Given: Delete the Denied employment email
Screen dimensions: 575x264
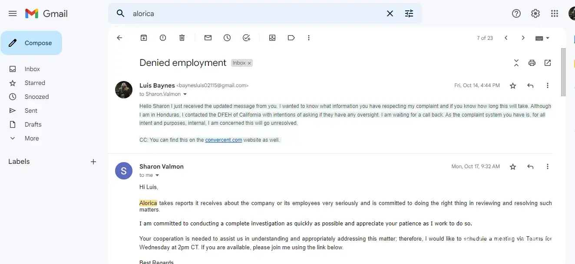Looking at the screenshot, I should point(182,38).
